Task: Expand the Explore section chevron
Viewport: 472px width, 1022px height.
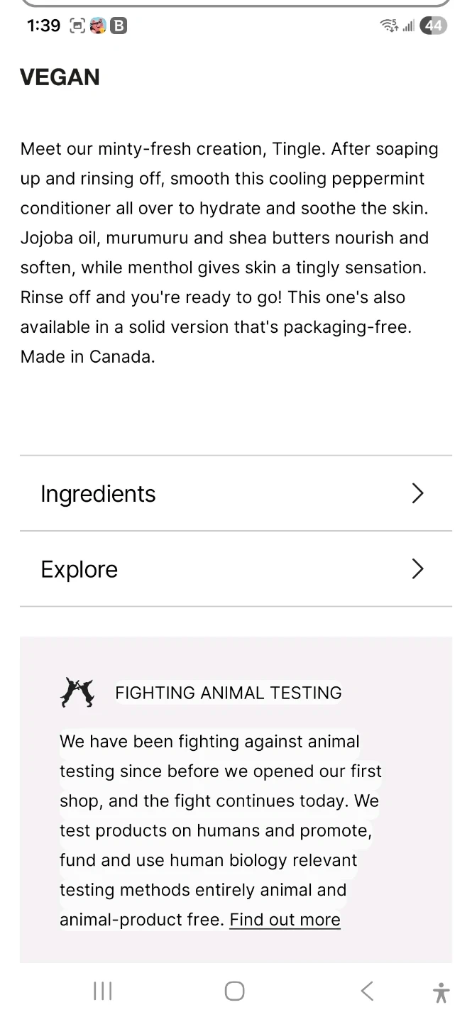Action: pos(417,569)
